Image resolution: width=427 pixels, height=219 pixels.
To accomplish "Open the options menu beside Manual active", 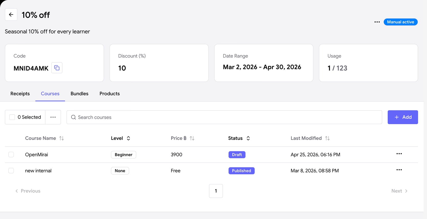I will 377,22.
